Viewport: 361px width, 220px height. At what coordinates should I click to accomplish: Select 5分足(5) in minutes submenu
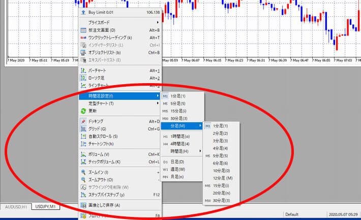[x=220, y=156]
